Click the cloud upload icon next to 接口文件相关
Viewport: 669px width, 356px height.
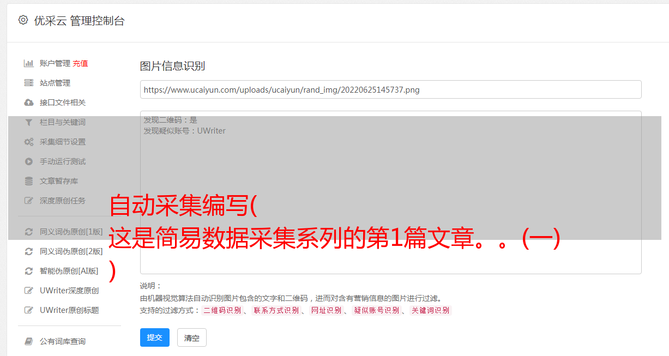(29, 102)
